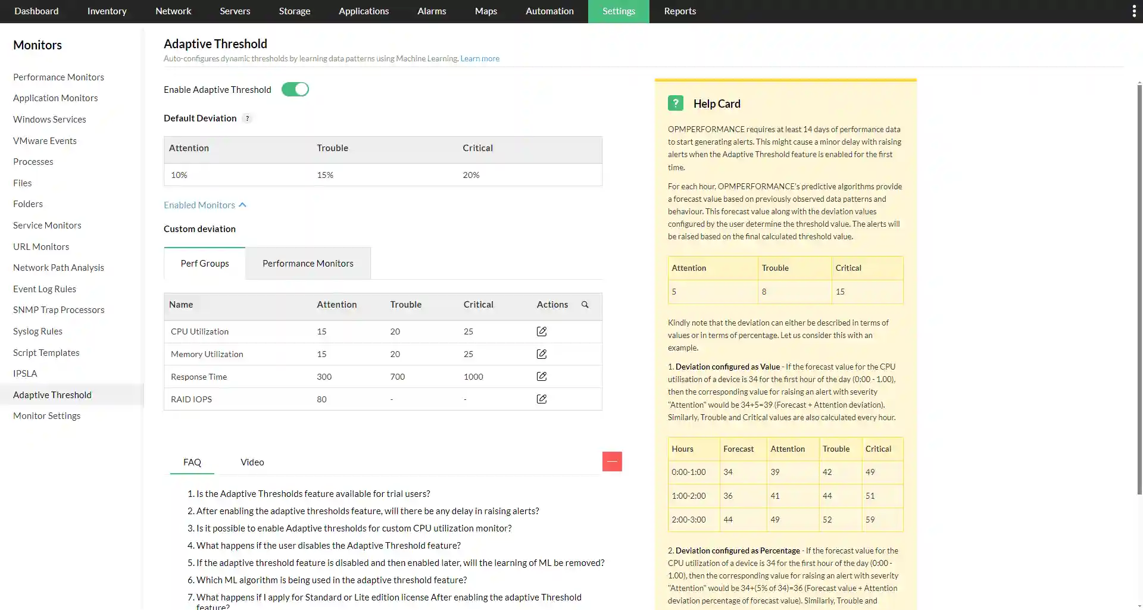Edit RAID IOPS deviation values

tap(541, 399)
